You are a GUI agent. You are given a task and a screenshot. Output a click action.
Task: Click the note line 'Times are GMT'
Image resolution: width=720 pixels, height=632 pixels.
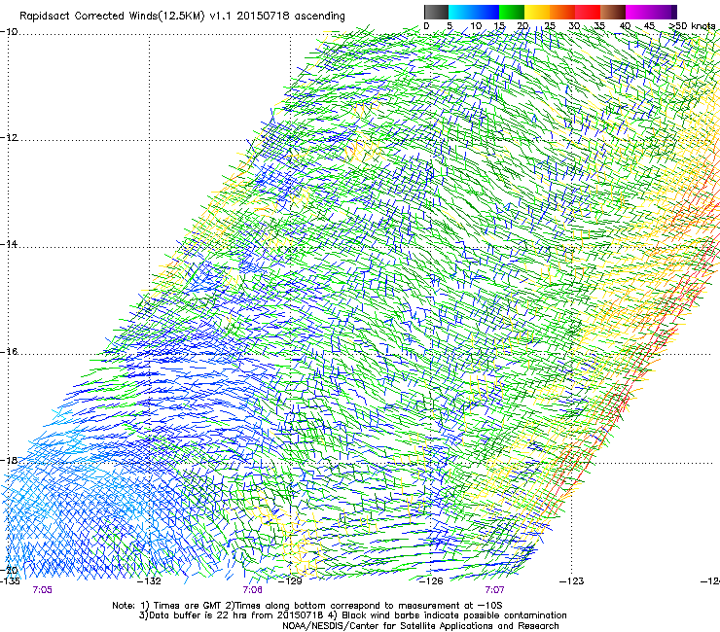[x=187, y=606]
